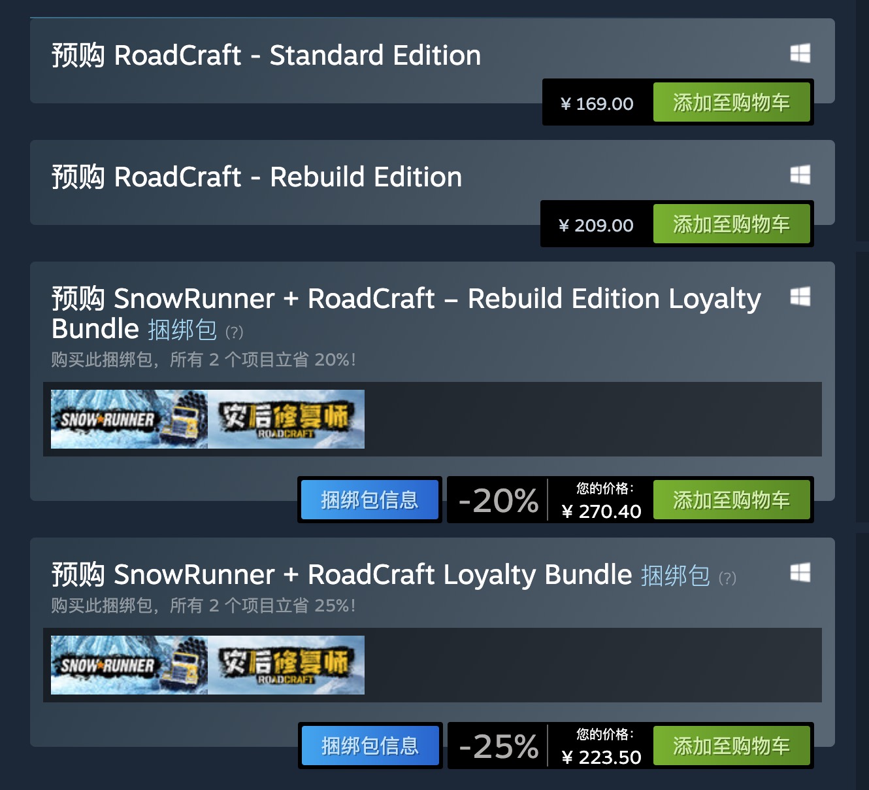Screen dimensions: 869x790
Task: Click 捆绑包 link in RoadCraft Loyalty Bundle title
Action: 676,575
